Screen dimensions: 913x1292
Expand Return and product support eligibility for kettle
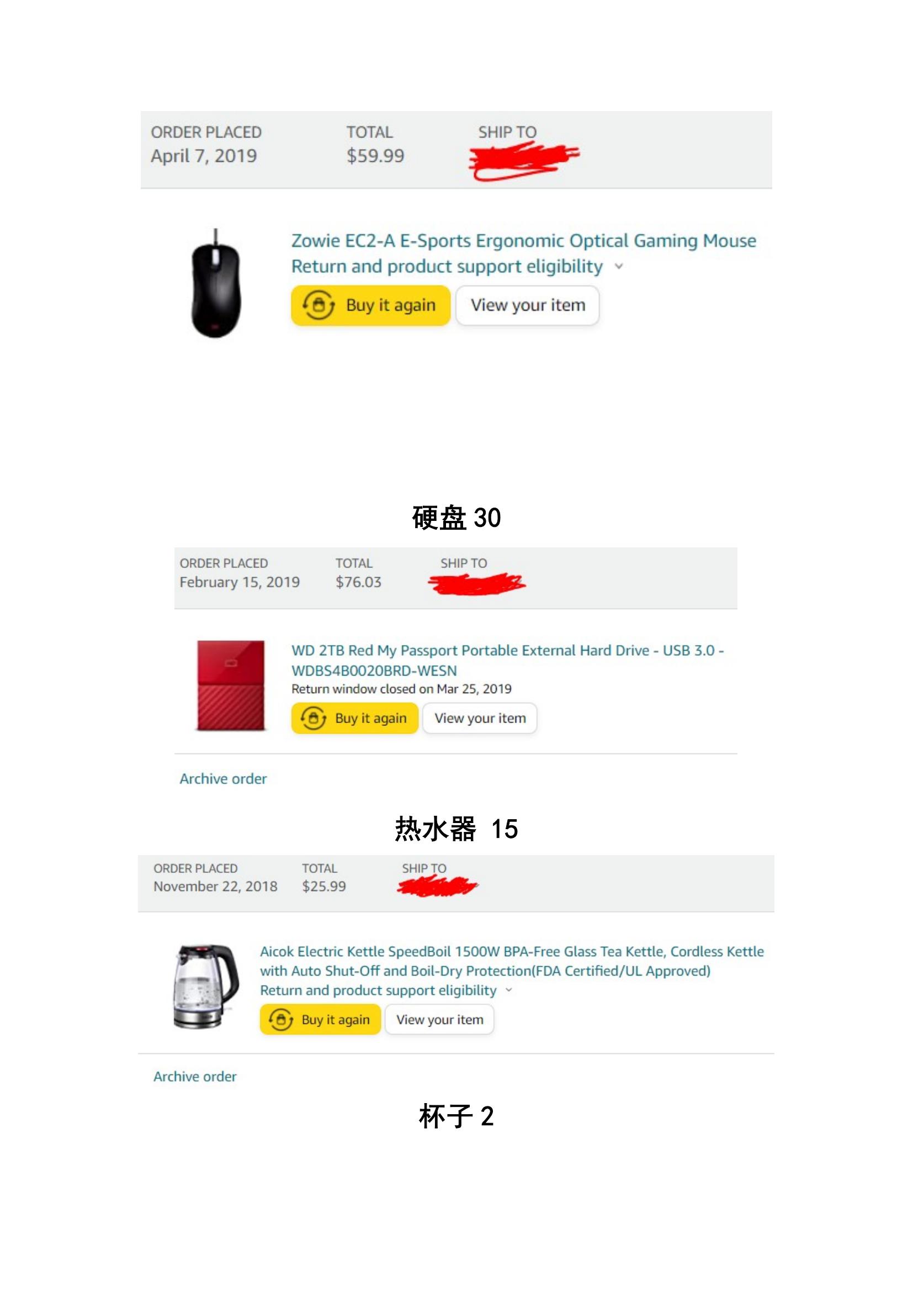(378, 990)
